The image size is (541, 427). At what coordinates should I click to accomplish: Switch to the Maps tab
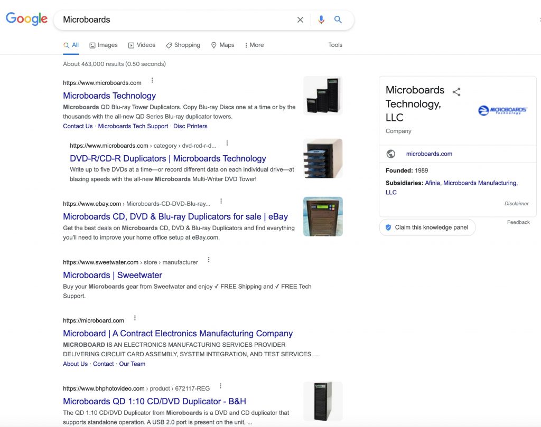(222, 45)
